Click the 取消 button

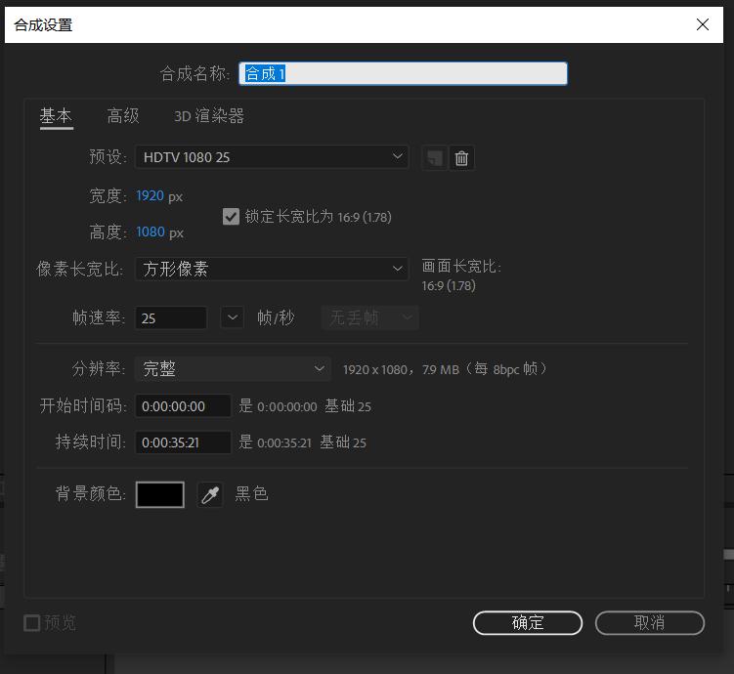click(x=650, y=623)
